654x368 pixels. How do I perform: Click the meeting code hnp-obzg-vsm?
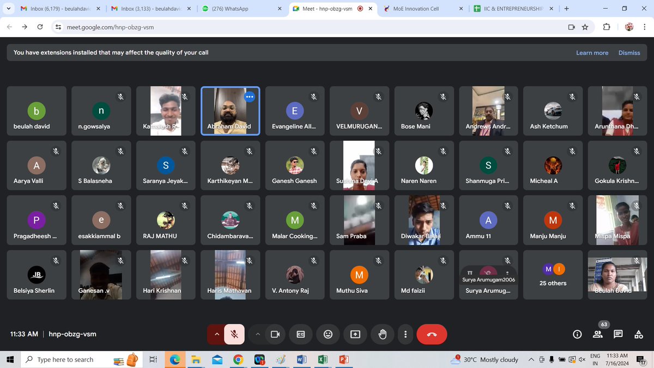coord(72,334)
